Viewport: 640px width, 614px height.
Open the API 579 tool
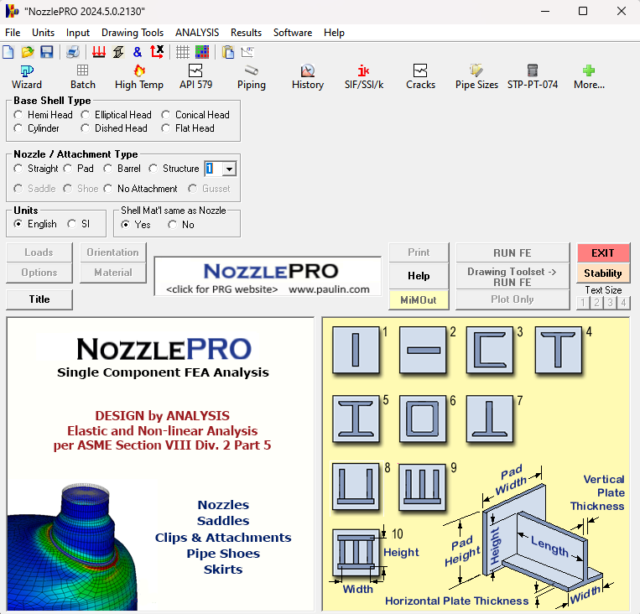click(195, 77)
